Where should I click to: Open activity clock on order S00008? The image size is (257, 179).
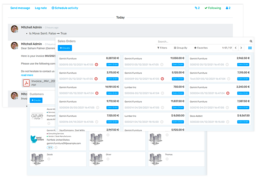tap(98, 108)
